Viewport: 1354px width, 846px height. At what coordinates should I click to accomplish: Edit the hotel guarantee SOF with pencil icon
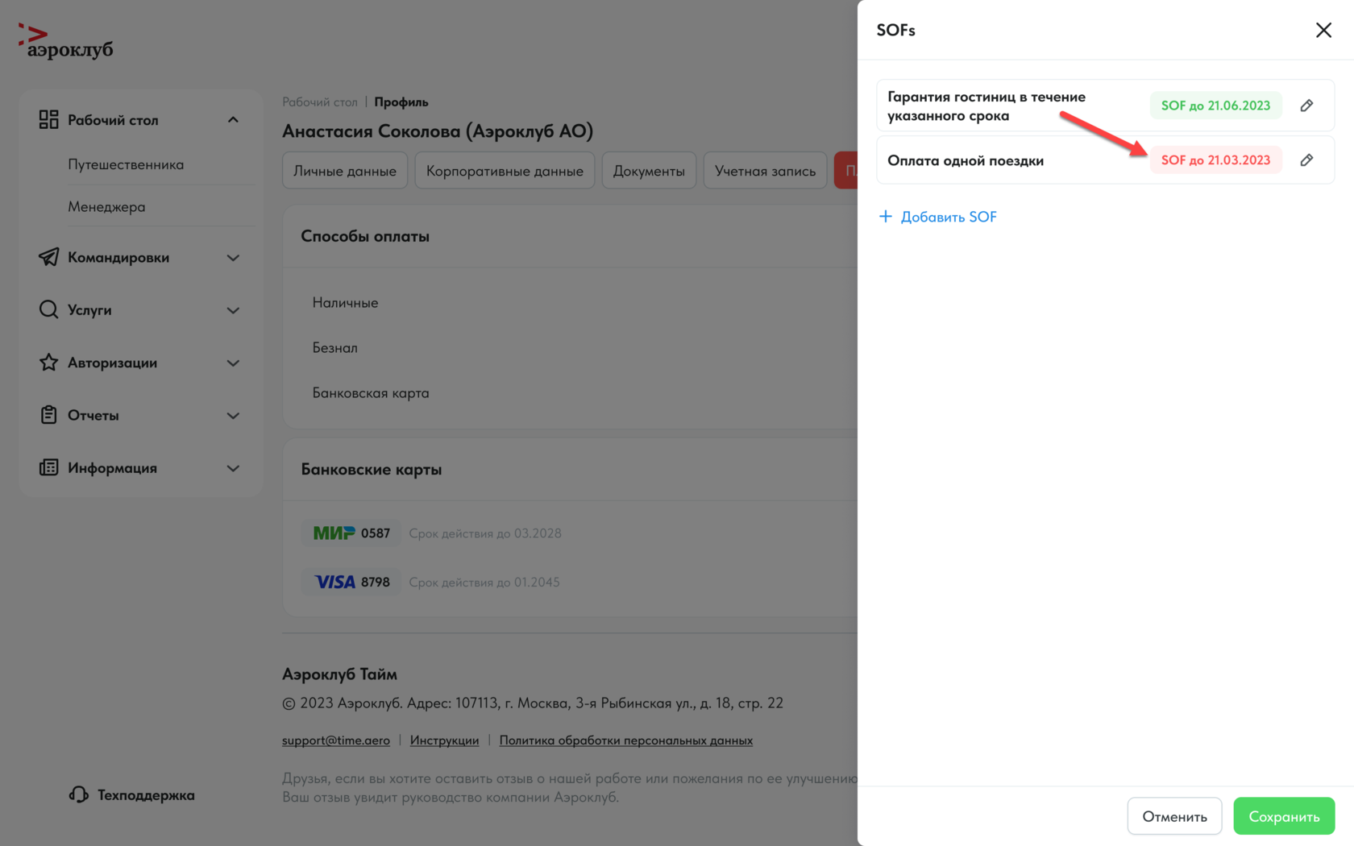coord(1306,106)
